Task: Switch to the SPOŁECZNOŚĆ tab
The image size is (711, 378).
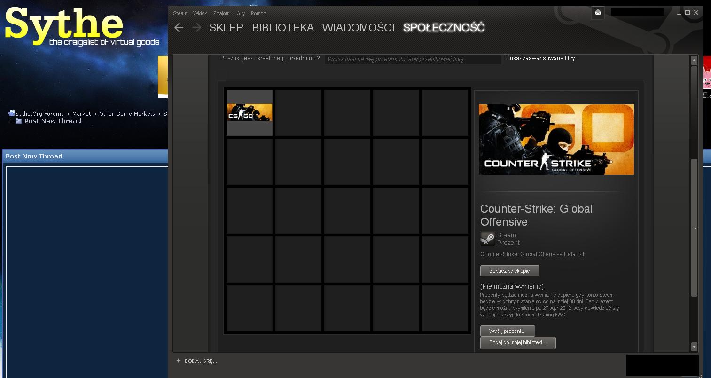Action: pyautogui.click(x=444, y=28)
